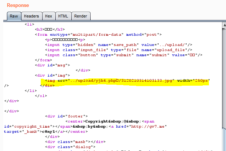This screenshot has height=151, width=226.
Task: Click the div class="dialog" line
Action: click(x=70, y=147)
